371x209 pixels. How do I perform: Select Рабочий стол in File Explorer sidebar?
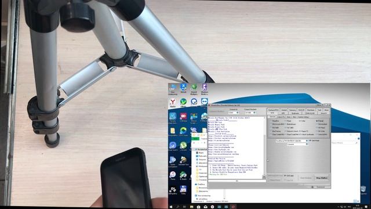click(201, 156)
